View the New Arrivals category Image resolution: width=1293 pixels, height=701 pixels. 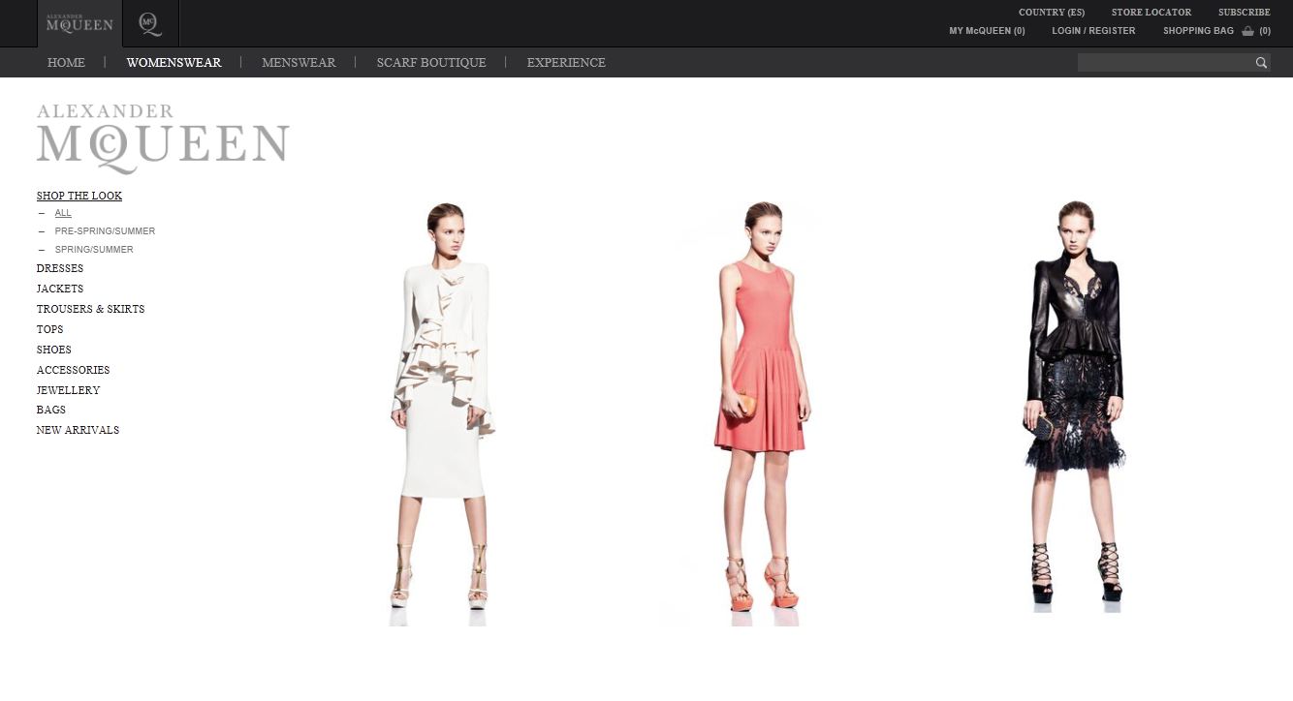78,430
